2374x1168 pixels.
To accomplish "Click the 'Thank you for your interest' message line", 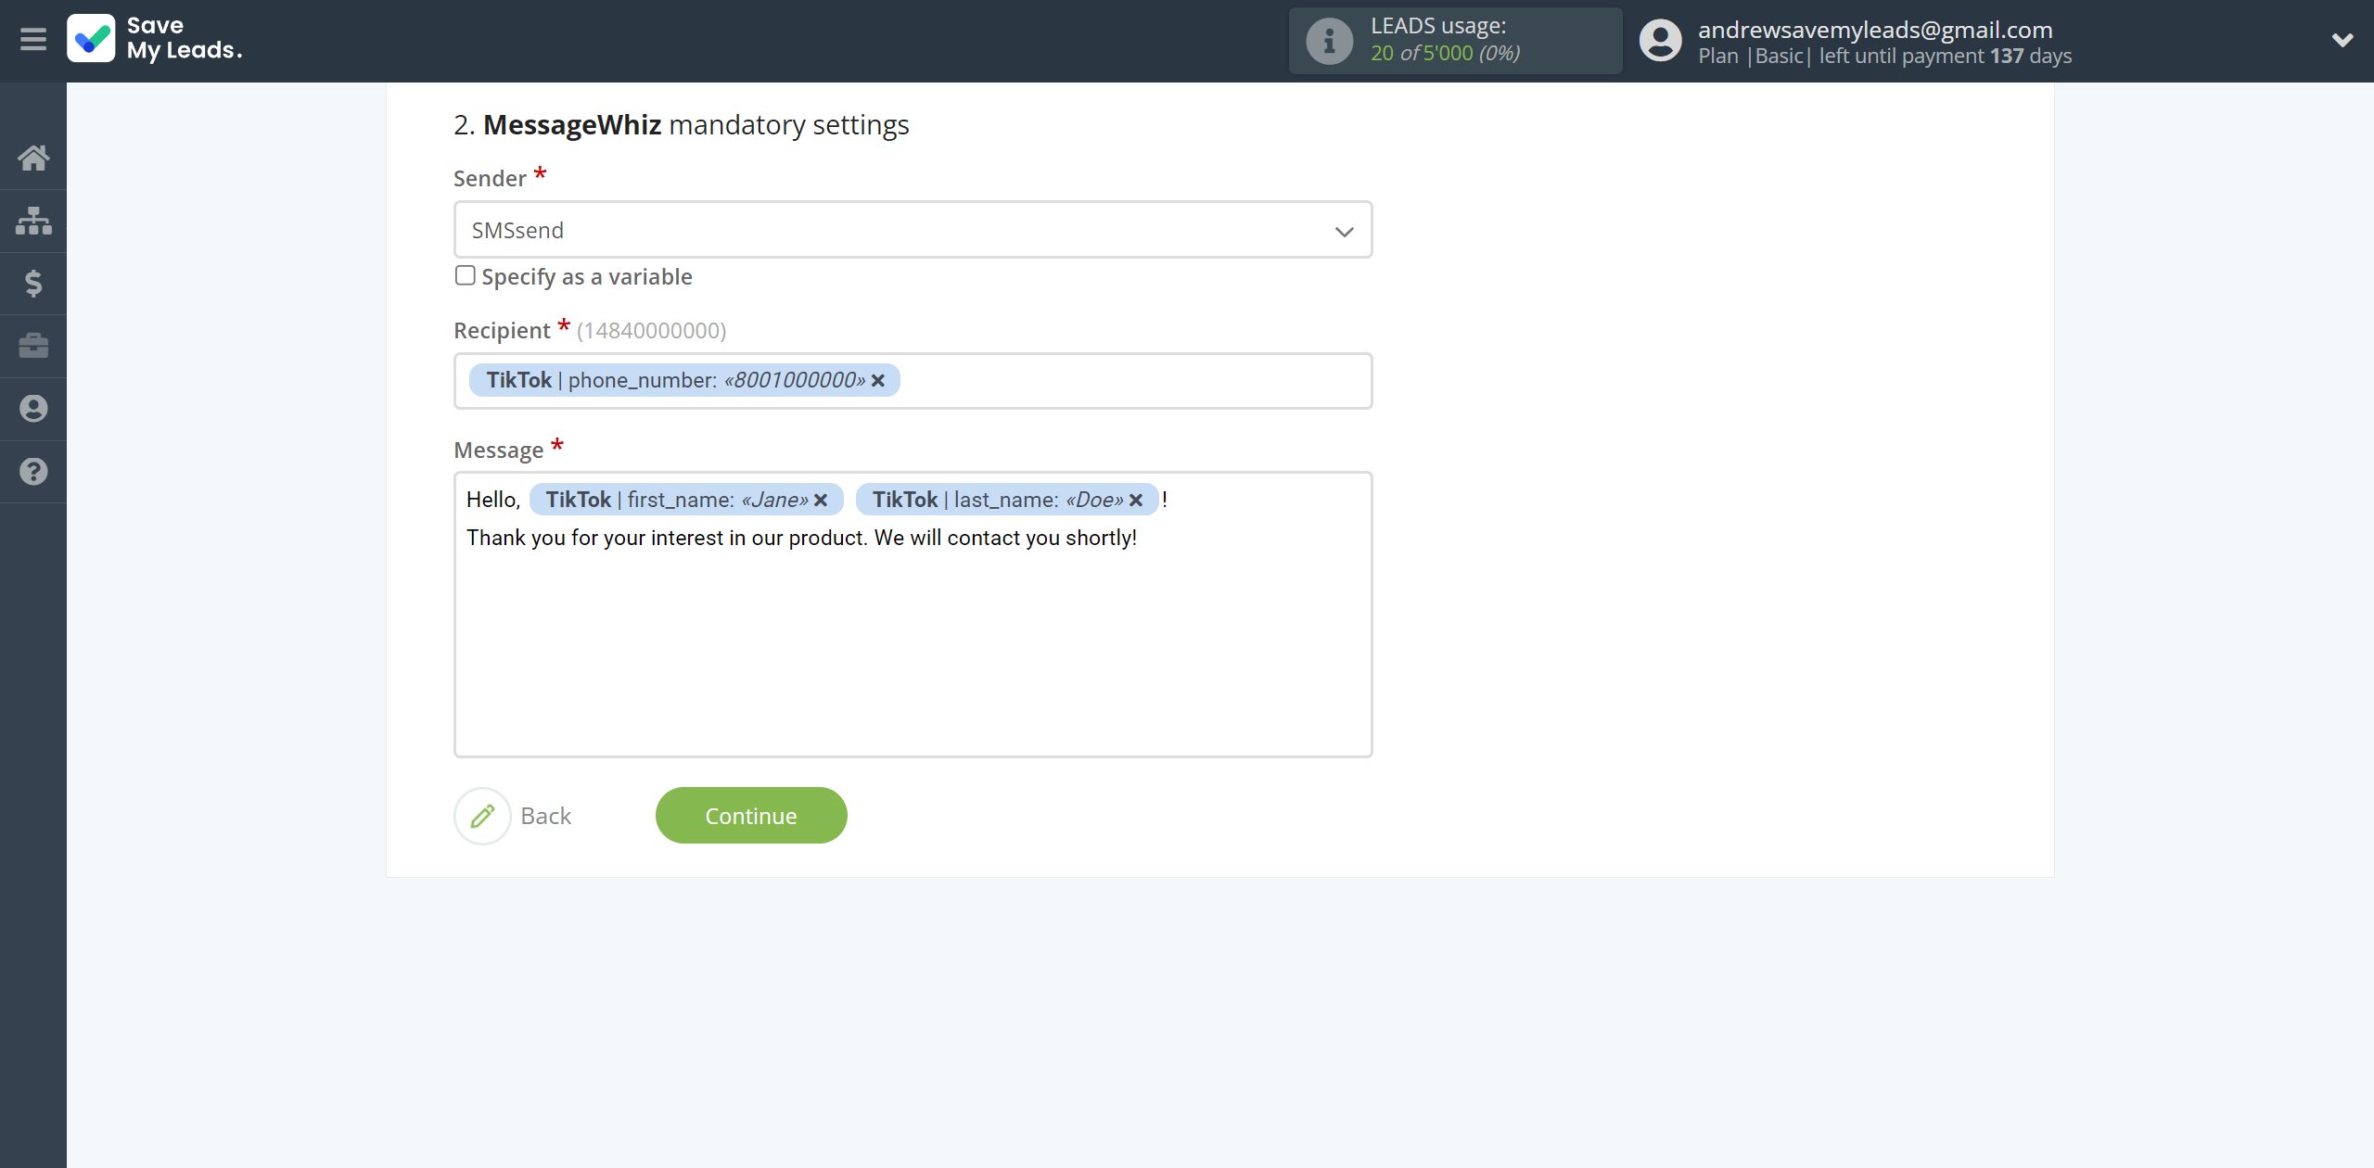I will (801, 538).
